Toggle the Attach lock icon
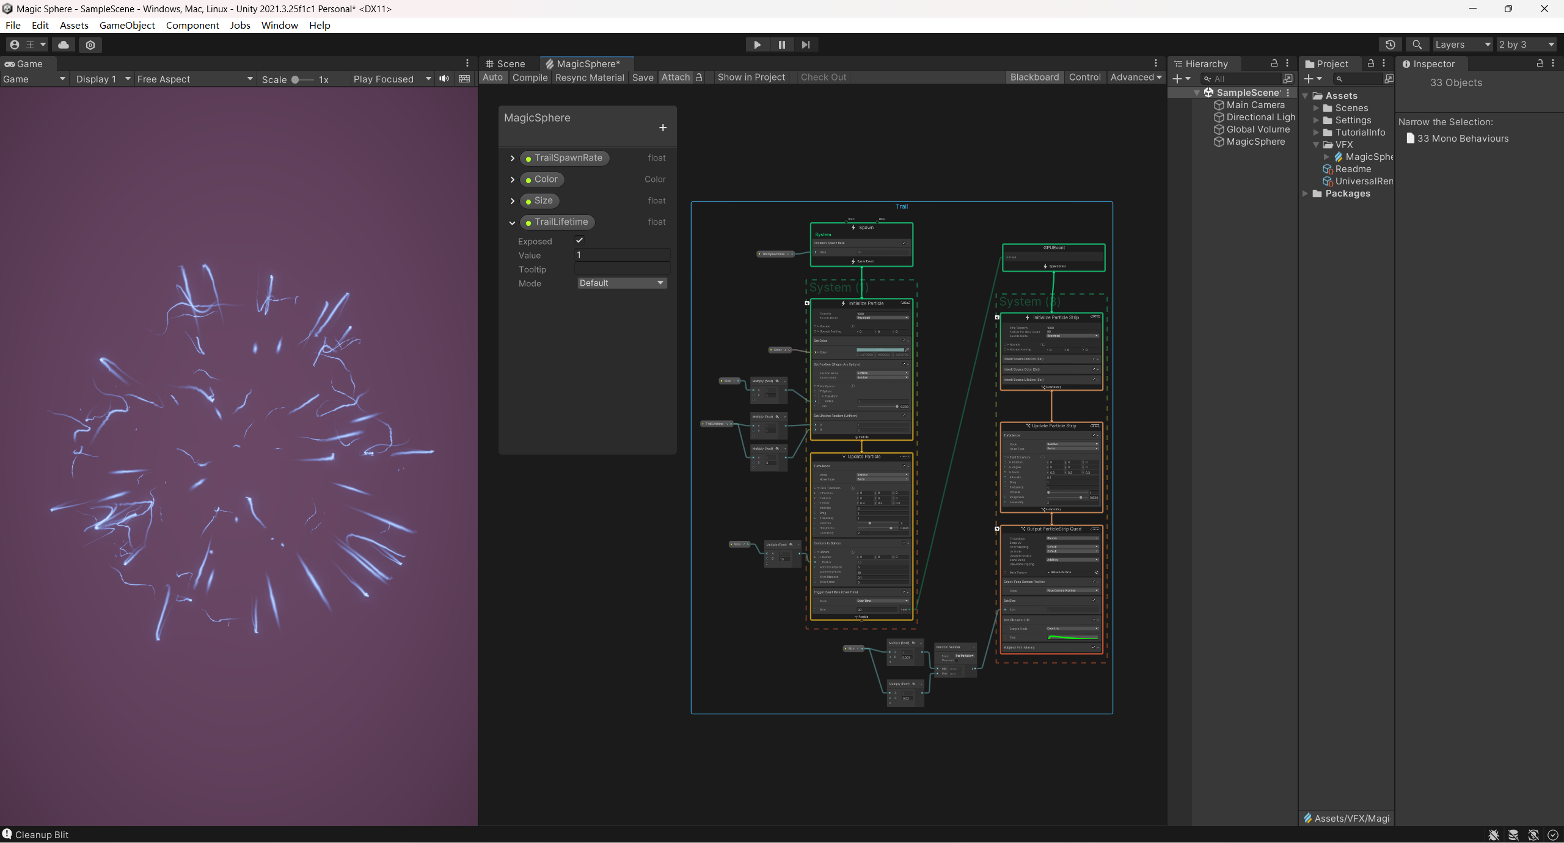The height and width of the screenshot is (843, 1564). tap(699, 78)
